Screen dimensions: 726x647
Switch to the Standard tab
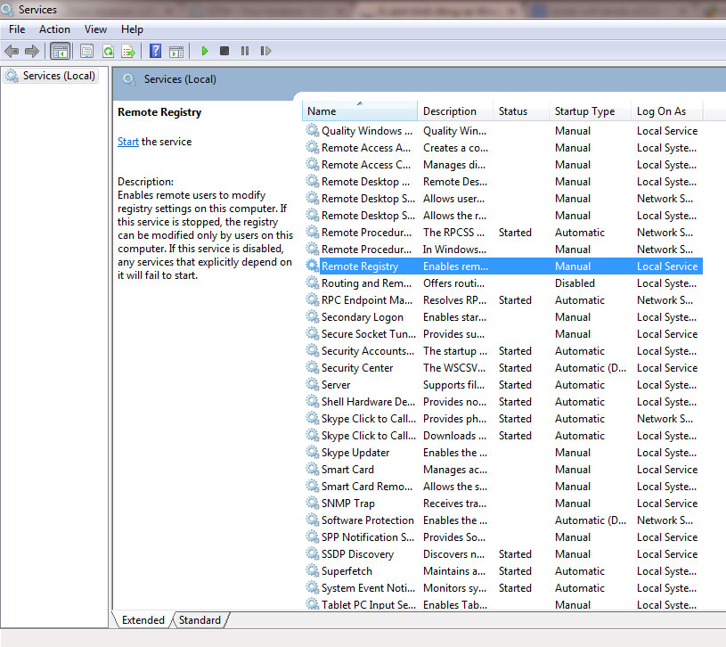coord(200,620)
